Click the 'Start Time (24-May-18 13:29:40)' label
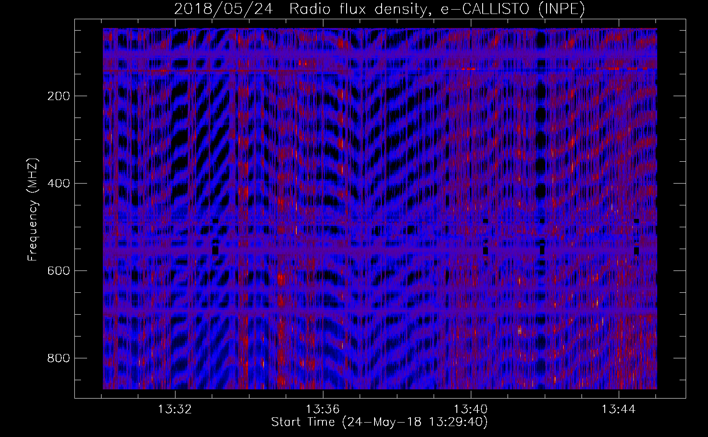708x437 pixels. point(379,422)
